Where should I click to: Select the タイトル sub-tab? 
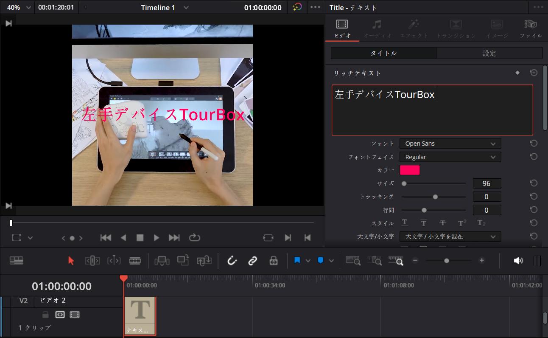pyautogui.click(x=383, y=53)
